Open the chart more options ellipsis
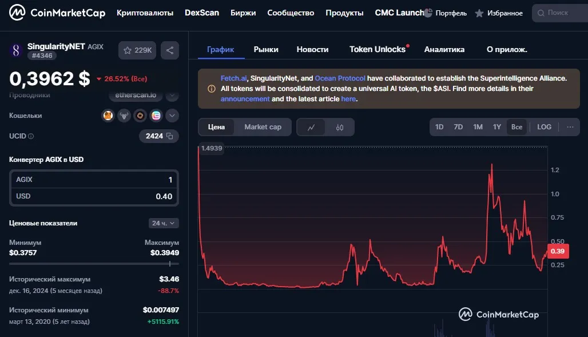 570,127
